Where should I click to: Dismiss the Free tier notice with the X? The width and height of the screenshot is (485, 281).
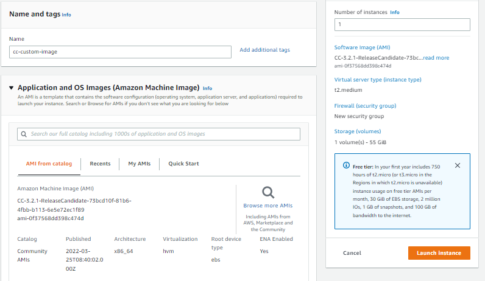pyautogui.click(x=458, y=165)
